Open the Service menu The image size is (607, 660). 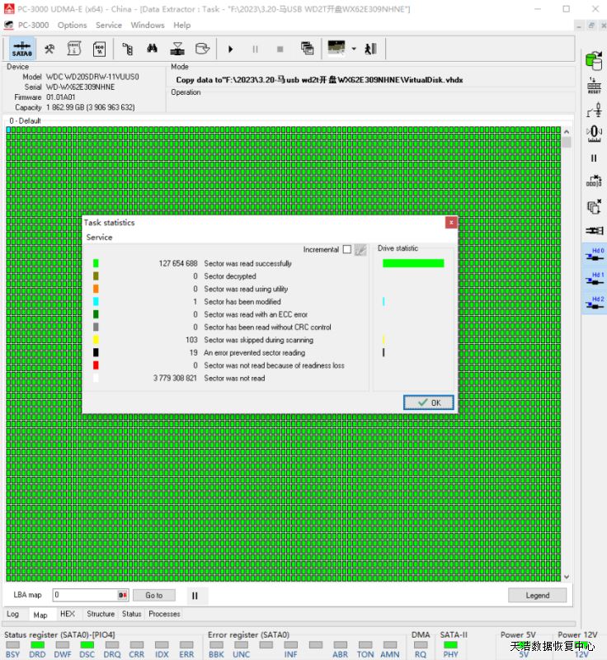pos(109,26)
